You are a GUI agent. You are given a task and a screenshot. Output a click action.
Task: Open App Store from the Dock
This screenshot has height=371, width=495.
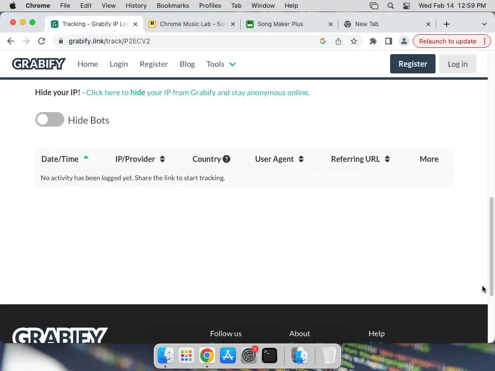[x=228, y=355]
